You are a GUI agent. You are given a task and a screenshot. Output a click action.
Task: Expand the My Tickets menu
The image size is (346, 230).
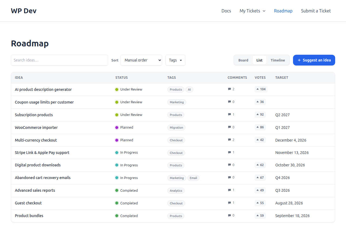coord(252,11)
